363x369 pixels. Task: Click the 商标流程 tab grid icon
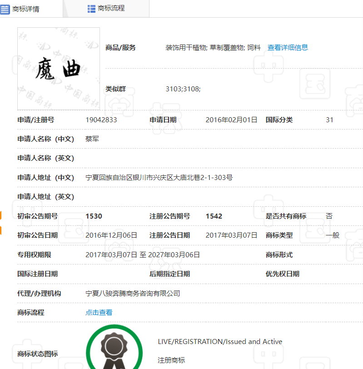tap(91, 9)
